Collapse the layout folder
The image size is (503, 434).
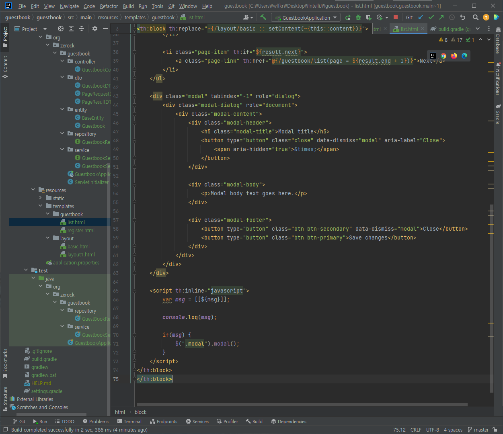coord(47,238)
